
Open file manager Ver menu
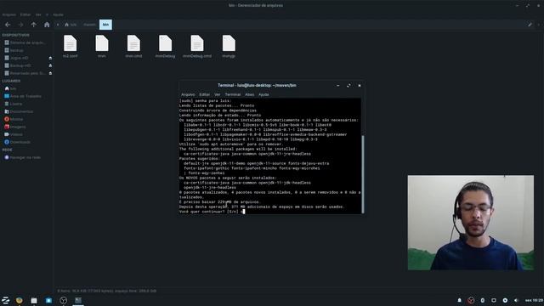coord(38,14)
